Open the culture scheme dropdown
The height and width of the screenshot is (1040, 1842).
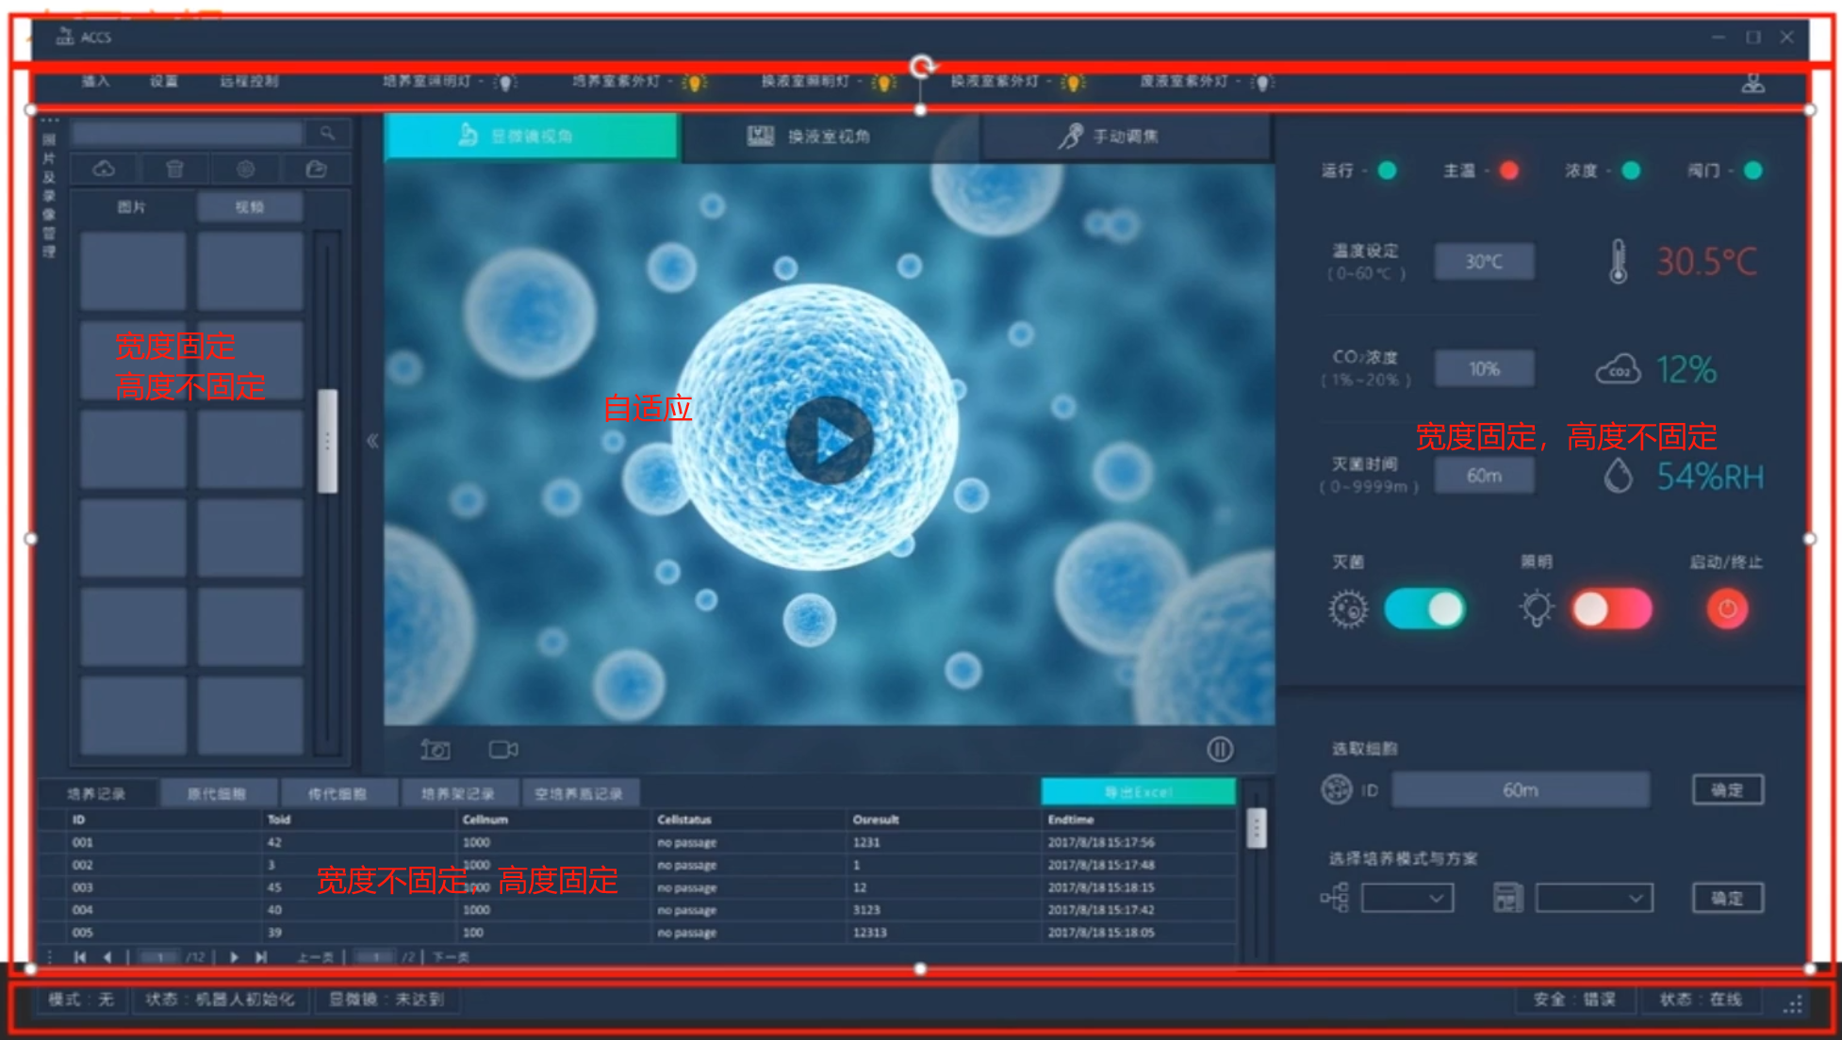[x=1593, y=898]
